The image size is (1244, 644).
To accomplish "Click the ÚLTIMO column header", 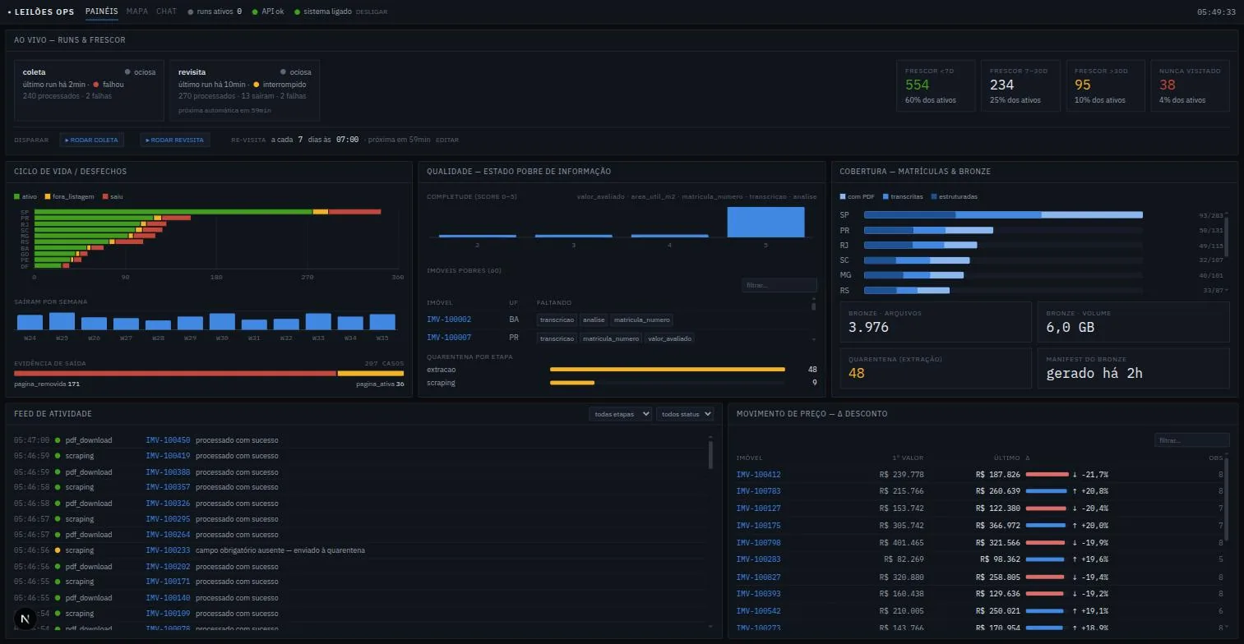I will [1006, 458].
